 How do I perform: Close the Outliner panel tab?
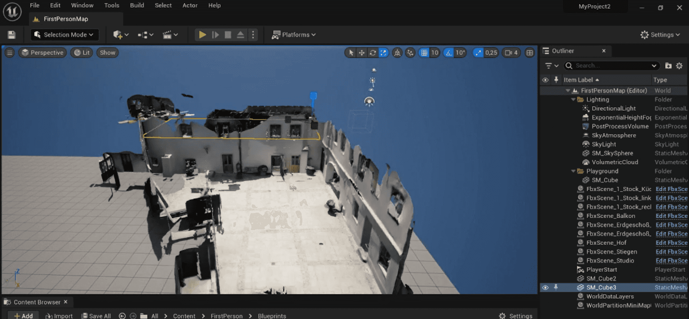[604, 51]
